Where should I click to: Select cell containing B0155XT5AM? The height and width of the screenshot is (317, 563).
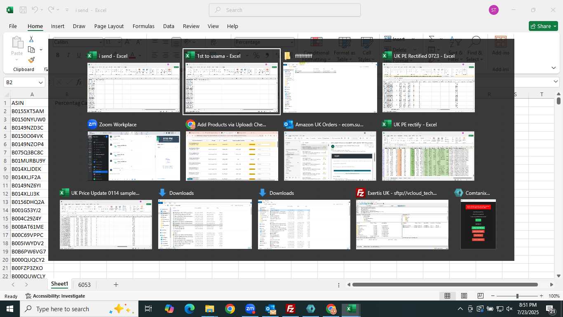[32, 111]
